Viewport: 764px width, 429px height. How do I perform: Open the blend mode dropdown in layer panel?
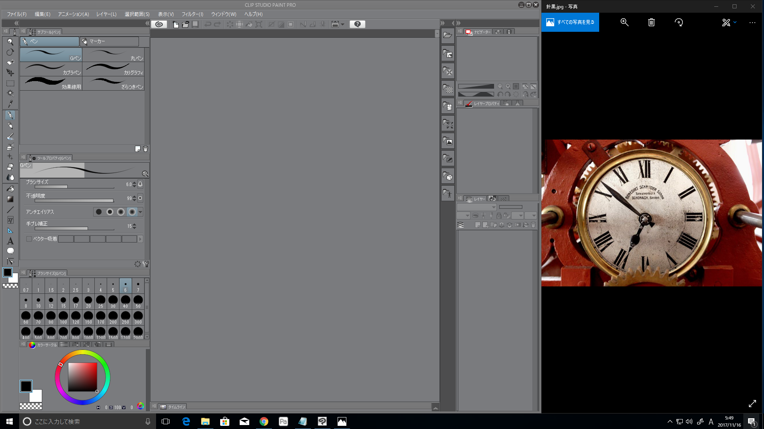(x=477, y=207)
